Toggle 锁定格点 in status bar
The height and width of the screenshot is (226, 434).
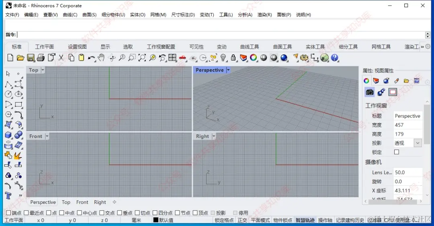click(x=224, y=220)
